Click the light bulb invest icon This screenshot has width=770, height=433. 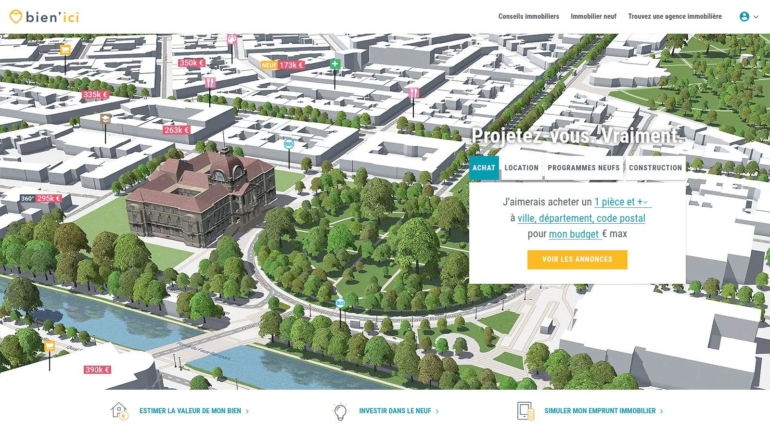click(x=340, y=411)
